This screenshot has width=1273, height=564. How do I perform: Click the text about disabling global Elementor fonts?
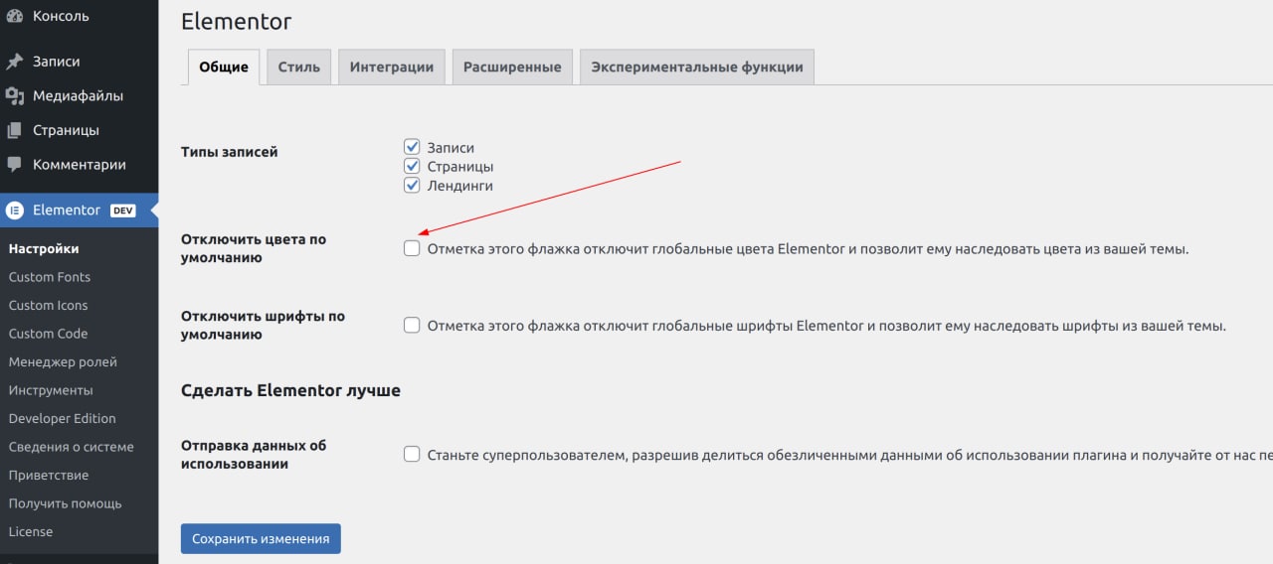[826, 326]
